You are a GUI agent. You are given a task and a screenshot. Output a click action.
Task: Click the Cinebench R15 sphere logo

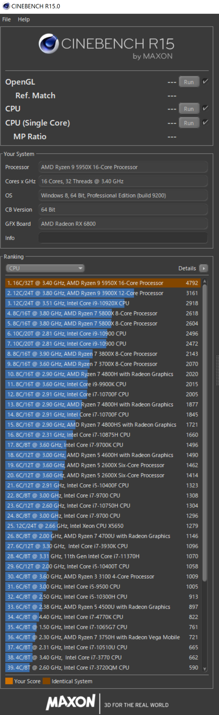49,44
